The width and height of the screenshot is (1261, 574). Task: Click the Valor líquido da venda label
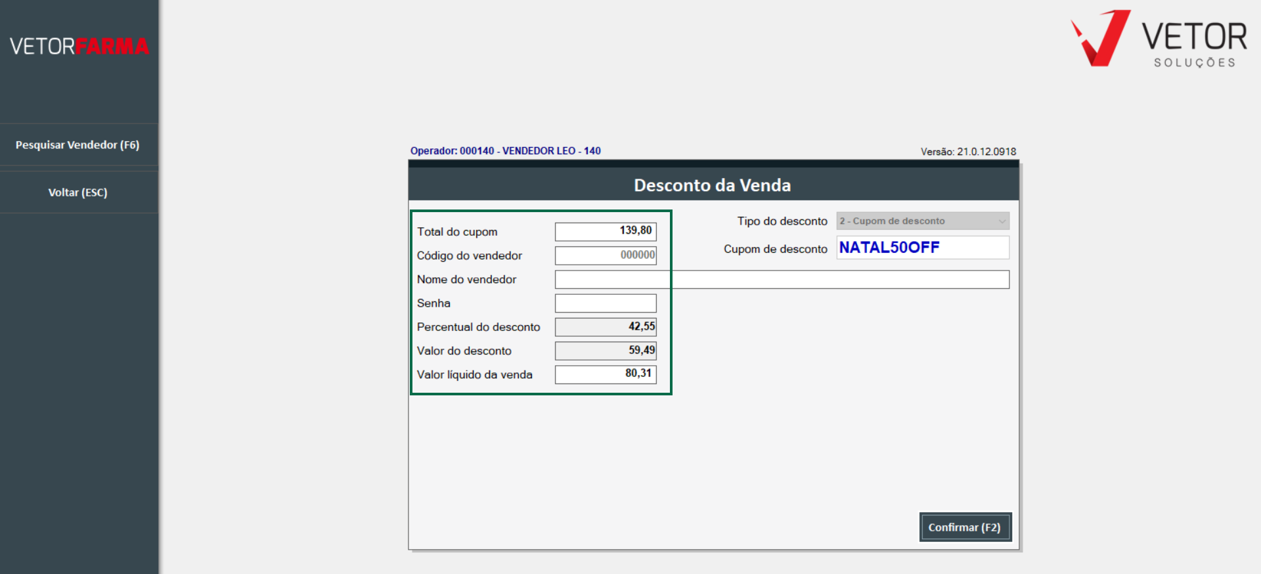(x=475, y=374)
